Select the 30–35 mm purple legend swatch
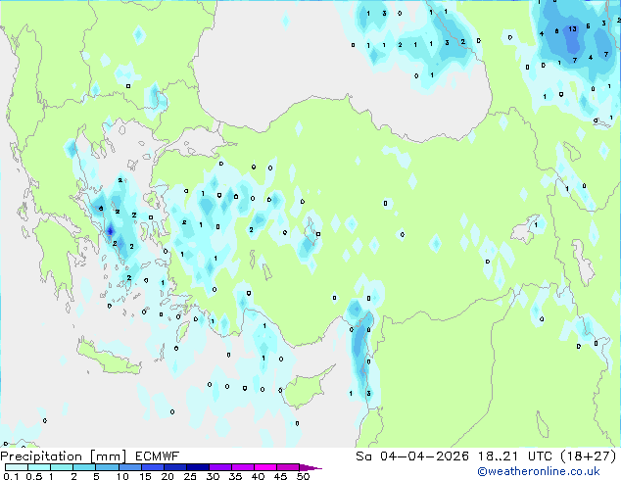The width and height of the screenshot is (621, 480). point(219,467)
